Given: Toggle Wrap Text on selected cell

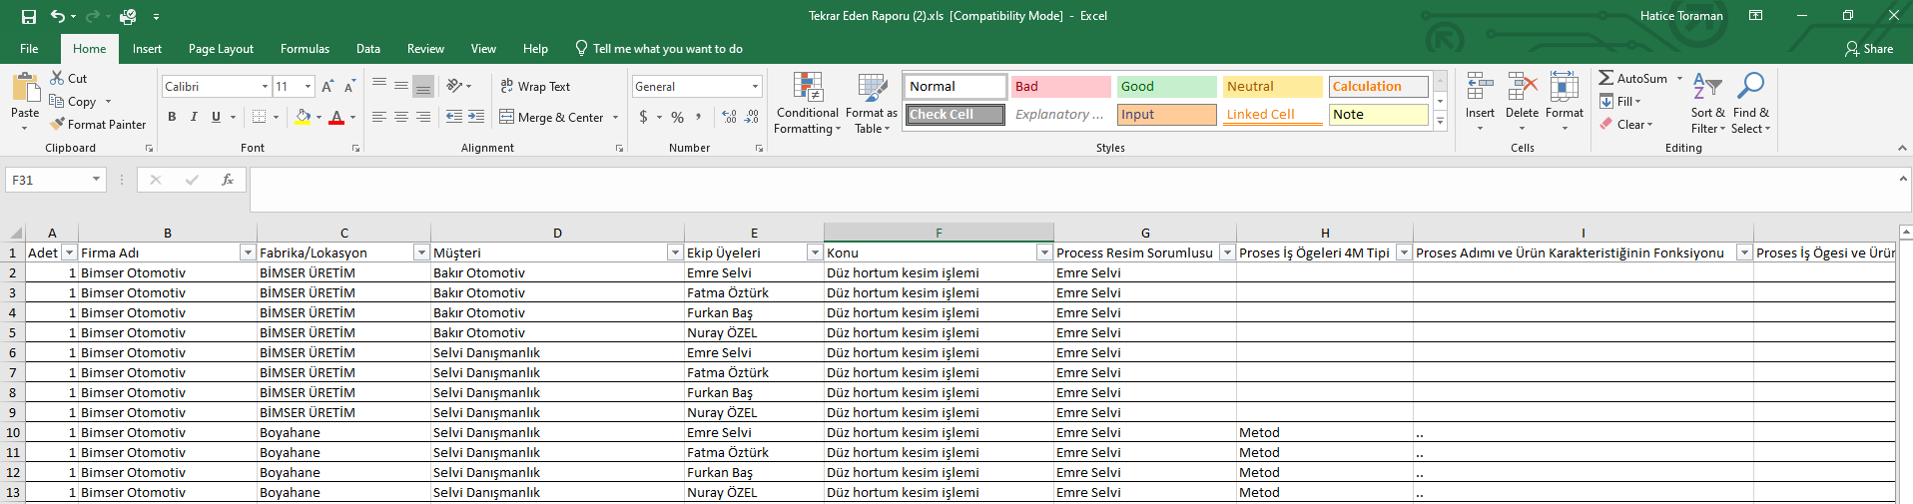Looking at the screenshot, I should tap(535, 87).
